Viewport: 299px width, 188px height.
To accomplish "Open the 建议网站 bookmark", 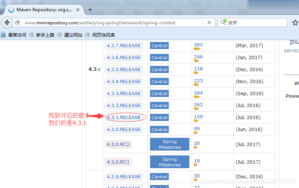I will (x=70, y=35).
